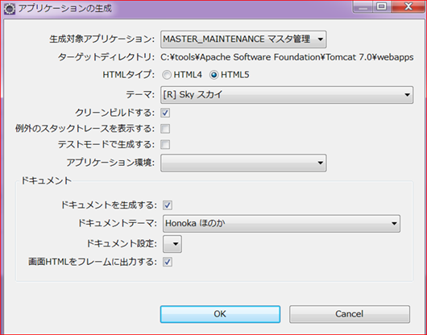Click the gear application icon in title bar
427x335 pixels.
click(x=10, y=9)
